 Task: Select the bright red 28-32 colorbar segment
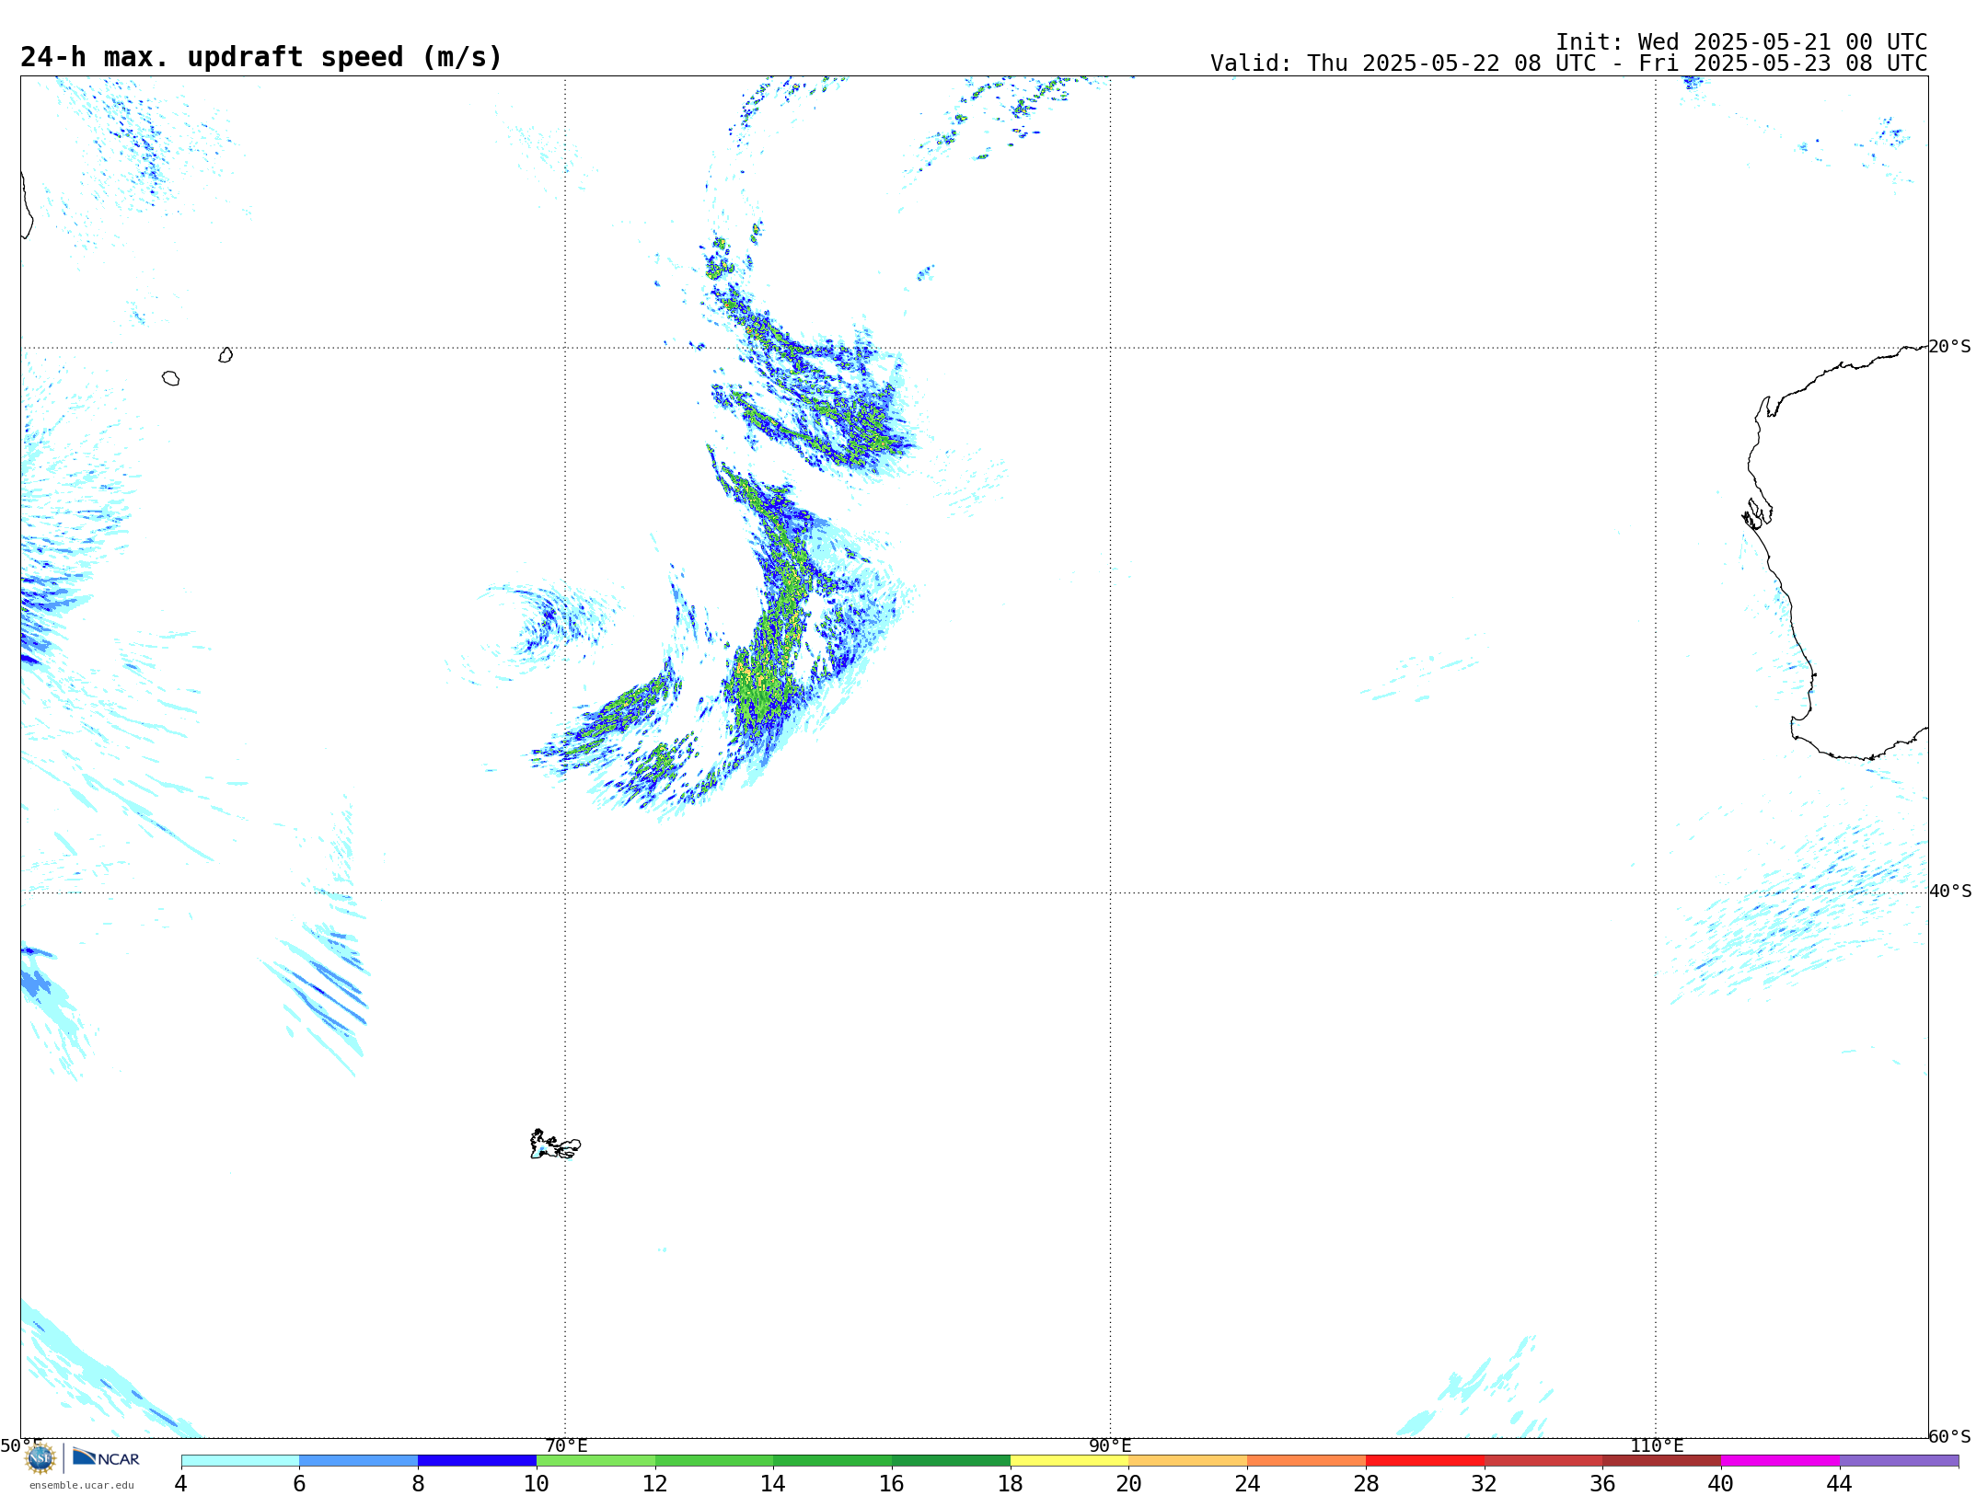click(1425, 1461)
